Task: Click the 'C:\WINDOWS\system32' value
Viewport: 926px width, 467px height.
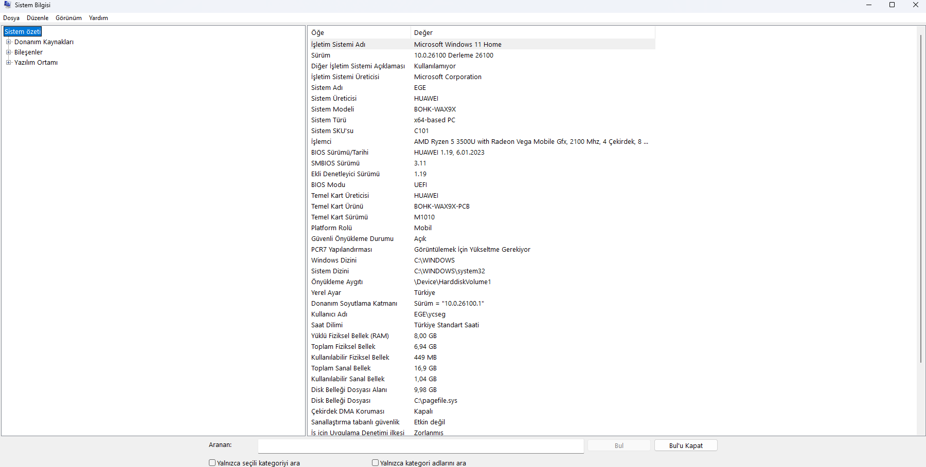Action: [x=450, y=271]
